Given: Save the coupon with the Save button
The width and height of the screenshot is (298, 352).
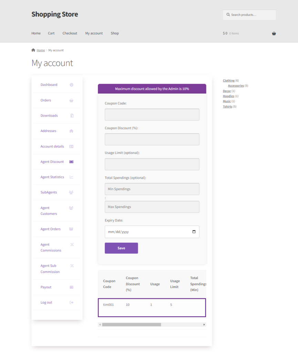Looking at the screenshot, I should pos(121,248).
